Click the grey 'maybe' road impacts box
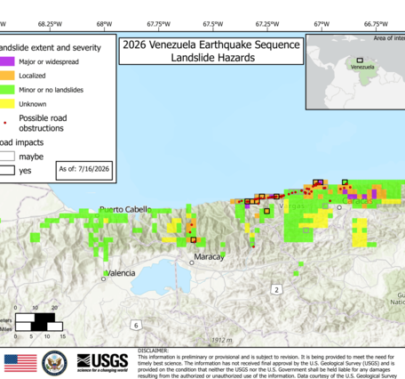 (7, 156)
